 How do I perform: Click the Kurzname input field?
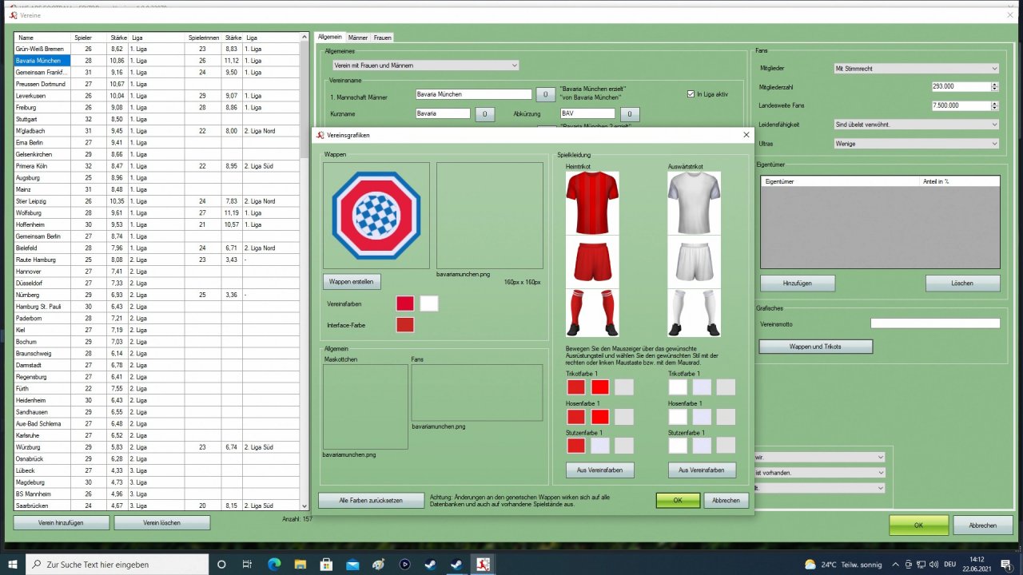[x=443, y=114]
